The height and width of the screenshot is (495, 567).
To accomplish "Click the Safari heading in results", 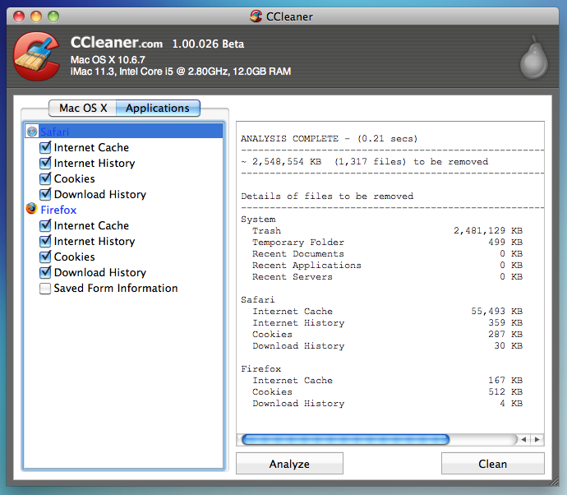I will (x=258, y=299).
